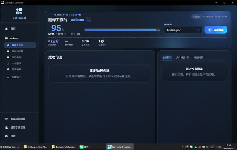The image size is (237, 150).
Task: Click the translation progress bar
Action: (122, 30)
